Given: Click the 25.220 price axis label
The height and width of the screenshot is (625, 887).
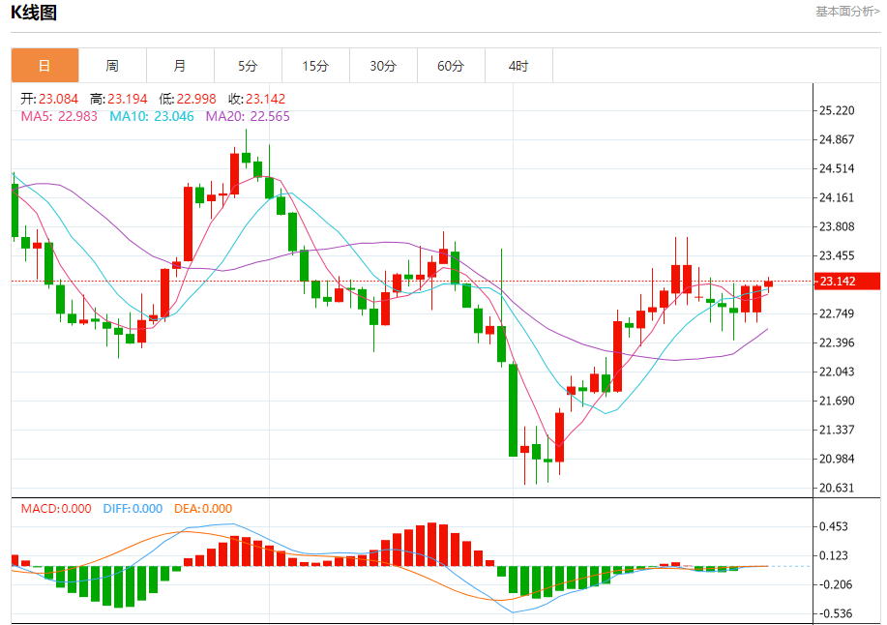Looking at the screenshot, I should pyautogui.click(x=837, y=110).
